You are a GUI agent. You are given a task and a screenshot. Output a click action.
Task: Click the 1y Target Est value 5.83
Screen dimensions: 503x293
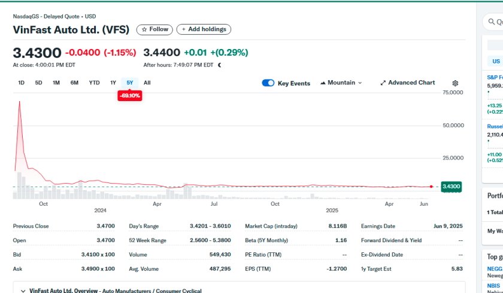pyautogui.click(x=457, y=269)
